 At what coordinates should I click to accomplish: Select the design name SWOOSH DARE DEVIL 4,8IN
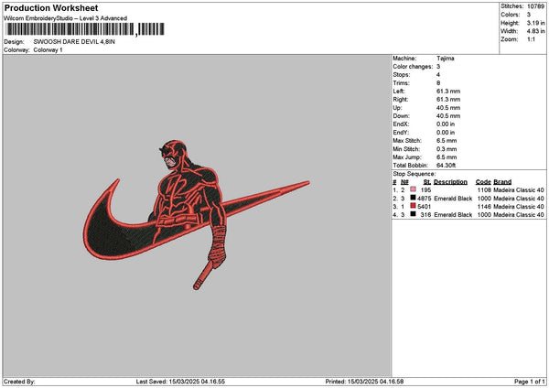76,42
